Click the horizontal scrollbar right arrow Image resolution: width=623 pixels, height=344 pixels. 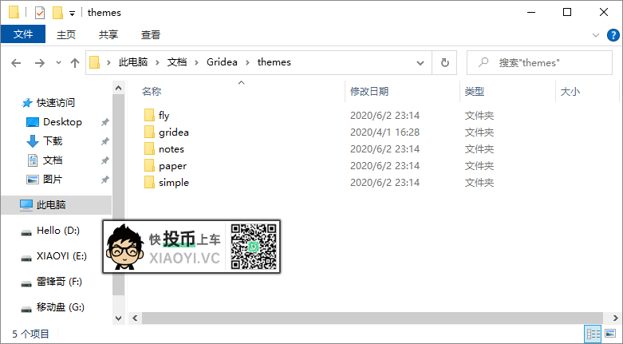click(615, 318)
